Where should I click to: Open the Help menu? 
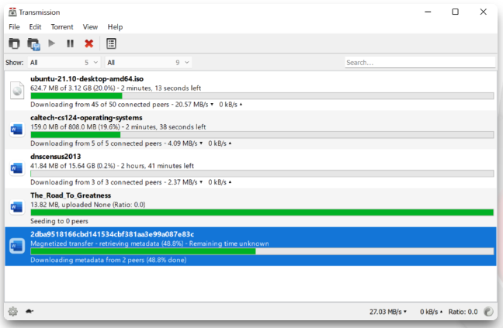pyautogui.click(x=115, y=27)
